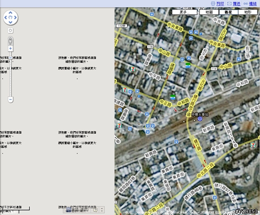Image resolution: width=260 pixels, height=215 pixels.
Task: Switch to 地圖 map view
Action: (x=209, y=12)
